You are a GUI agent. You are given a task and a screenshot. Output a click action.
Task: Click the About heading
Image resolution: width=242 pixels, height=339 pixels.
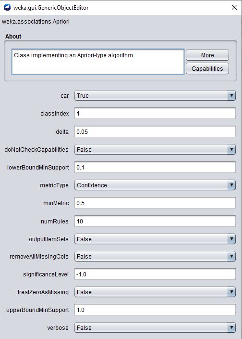pyautogui.click(x=13, y=36)
